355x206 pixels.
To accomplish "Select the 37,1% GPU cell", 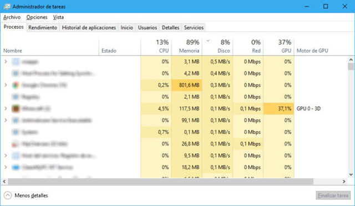I will coord(278,108).
